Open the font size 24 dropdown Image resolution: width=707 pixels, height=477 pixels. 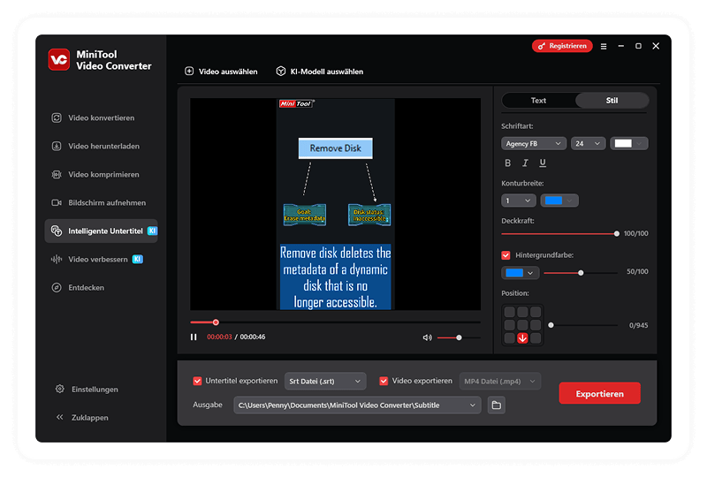(x=588, y=143)
